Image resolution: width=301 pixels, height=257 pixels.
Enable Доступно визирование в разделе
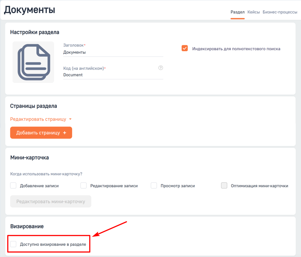coord(13,244)
